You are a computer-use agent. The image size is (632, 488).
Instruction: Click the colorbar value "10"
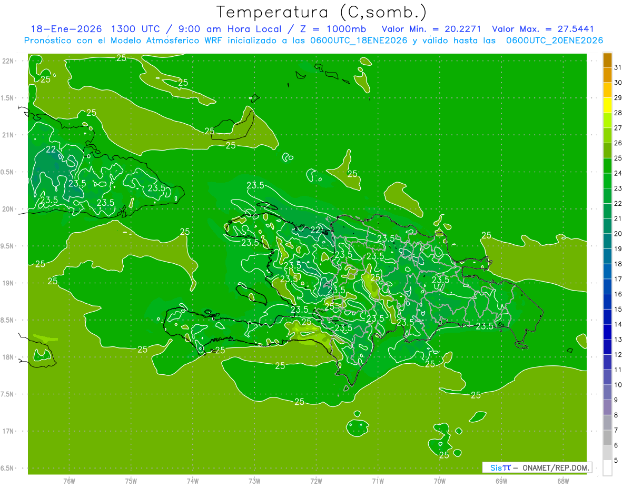(618, 385)
